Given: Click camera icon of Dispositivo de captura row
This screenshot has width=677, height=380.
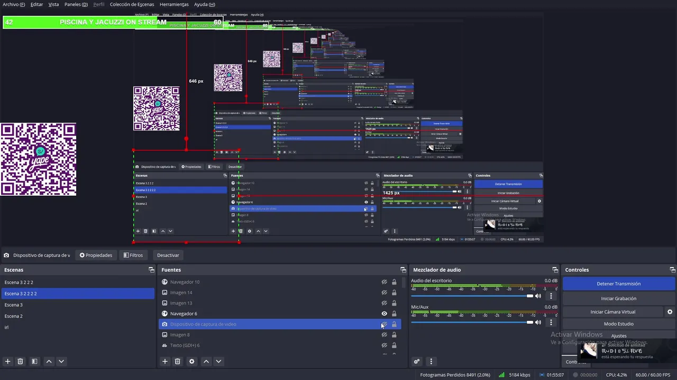Looking at the screenshot, I should click(x=164, y=324).
